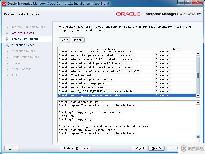Screen dimensions: 205x154
Task: Open the Installation Types step
Action: pyautogui.click(x=22, y=45)
